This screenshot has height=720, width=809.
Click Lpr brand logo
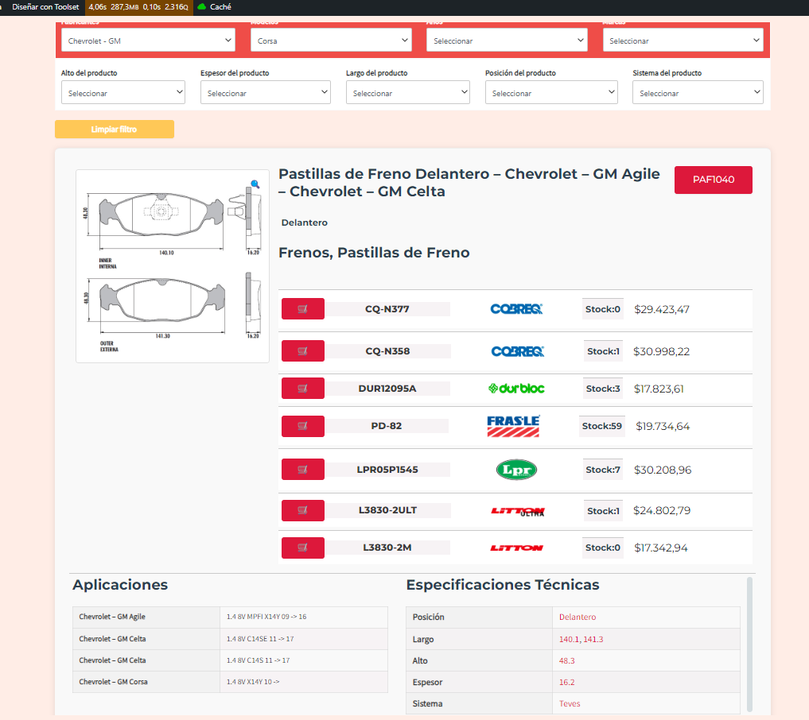516,470
